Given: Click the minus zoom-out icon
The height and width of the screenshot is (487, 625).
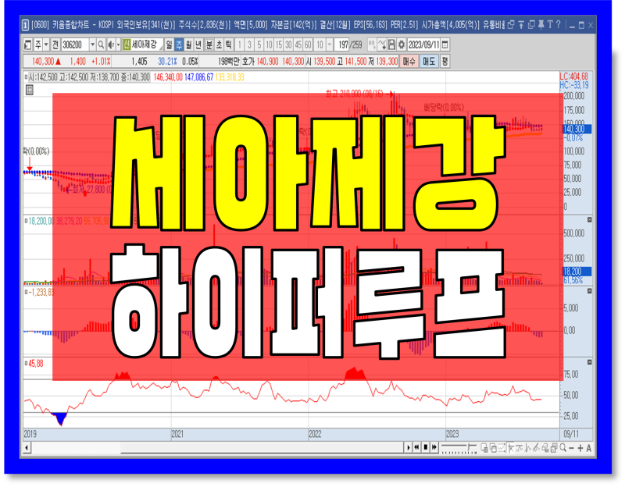Looking at the screenshot, I should click(x=572, y=449).
